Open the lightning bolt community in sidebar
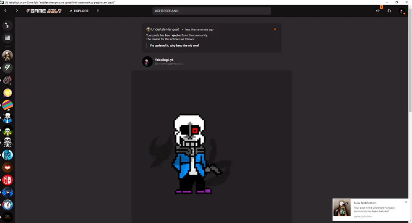 (x=7, y=68)
